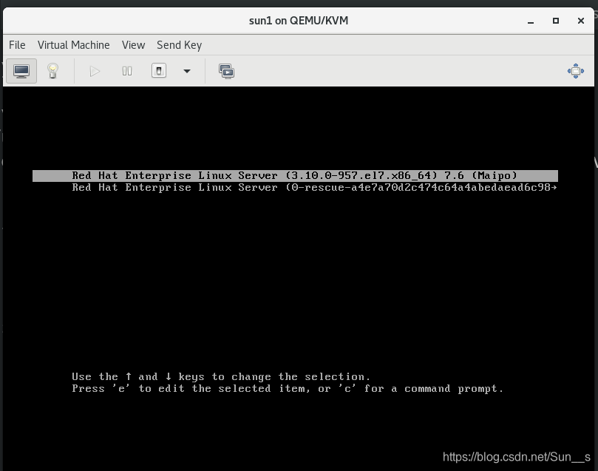Click the "Press 'e' to edit" hint line
Screen dimensions: 598x471
pyautogui.click(x=288, y=389)
